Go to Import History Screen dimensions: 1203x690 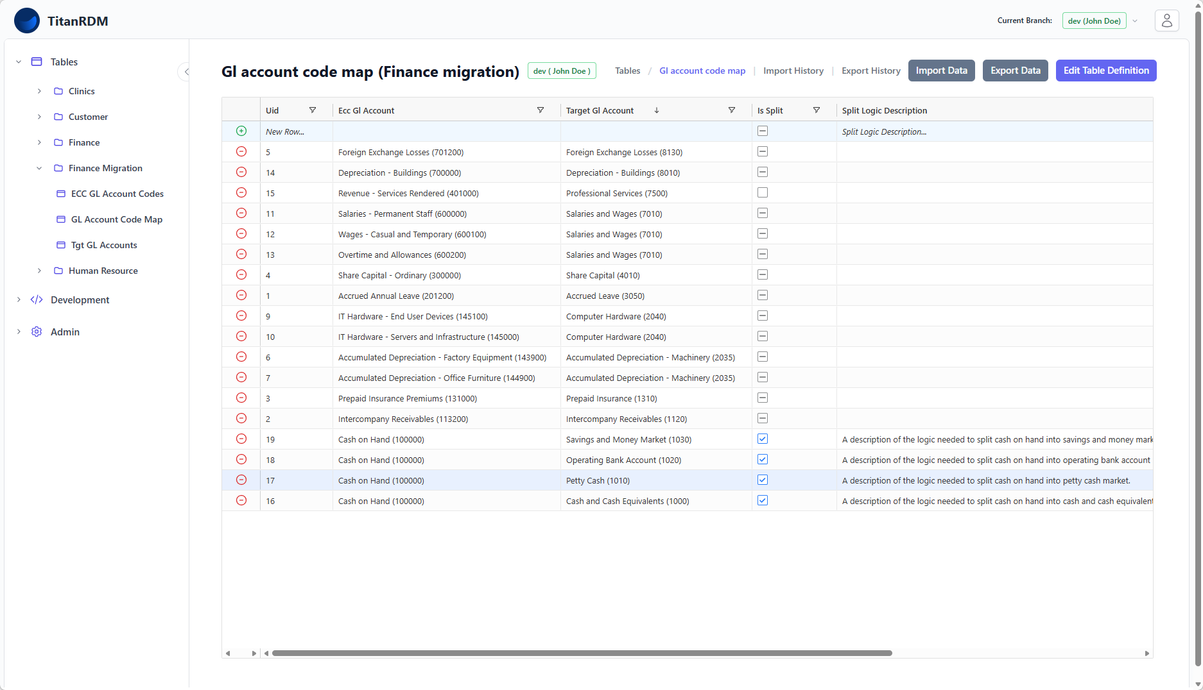click(793, 71)
